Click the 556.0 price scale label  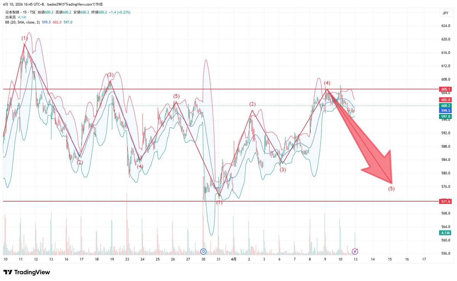(446, 253)
